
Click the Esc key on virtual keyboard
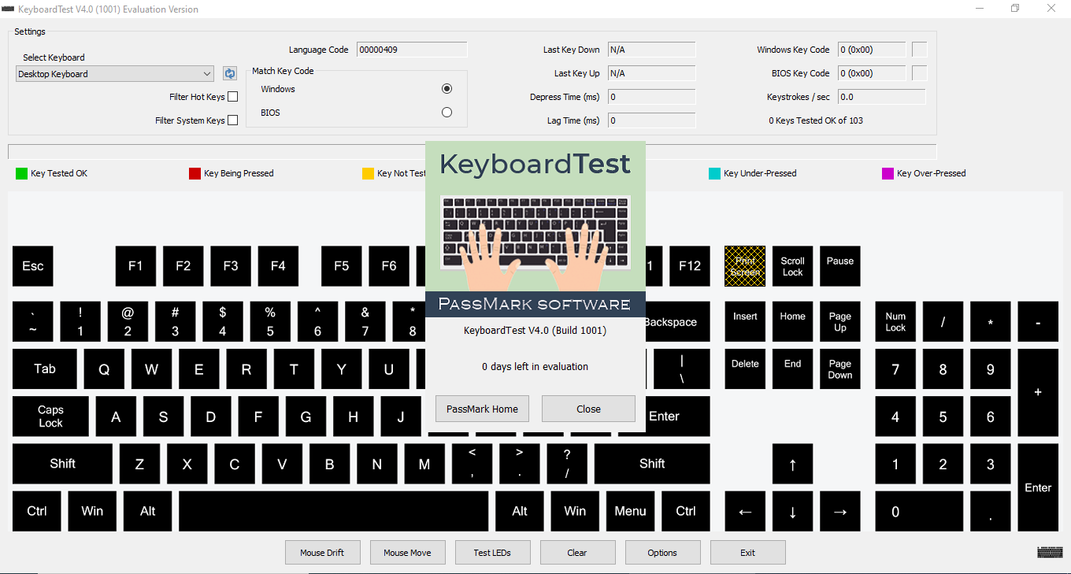point(33,266)
